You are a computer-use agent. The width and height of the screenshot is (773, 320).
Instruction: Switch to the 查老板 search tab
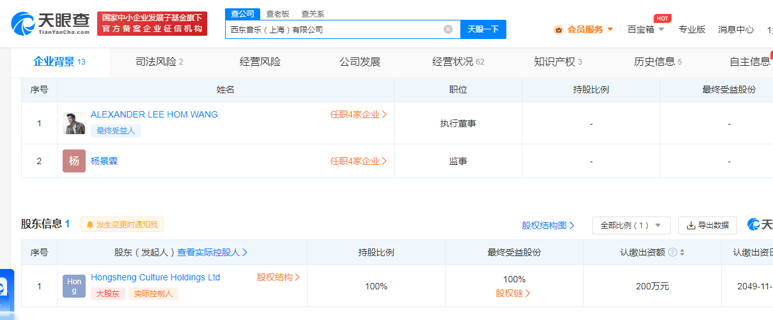tap(277, 13)
